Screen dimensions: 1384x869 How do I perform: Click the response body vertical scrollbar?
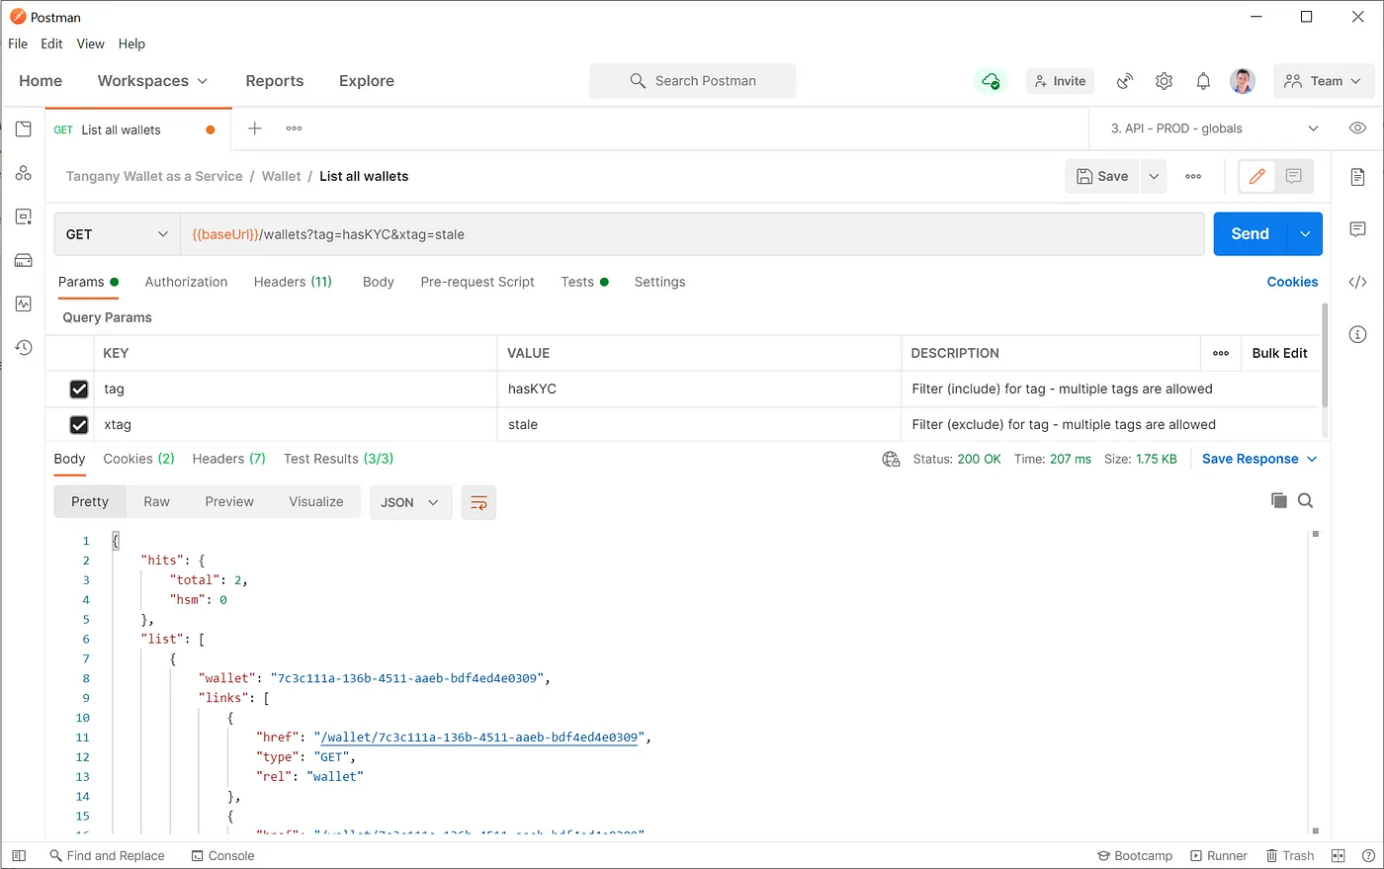click(1315, 684)
